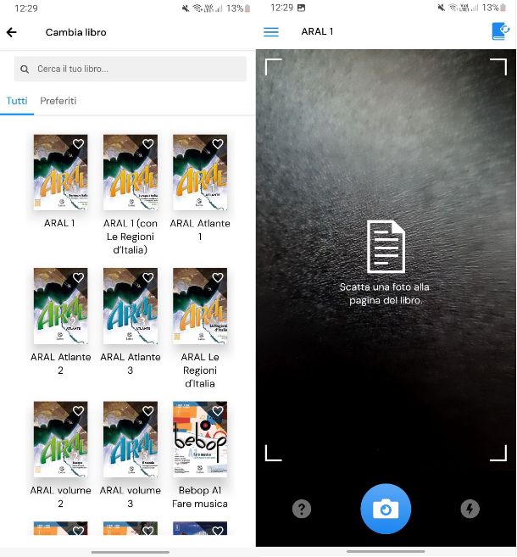
Task: Tap the battery indicator in left status bar
Action: tap(247, 8)
